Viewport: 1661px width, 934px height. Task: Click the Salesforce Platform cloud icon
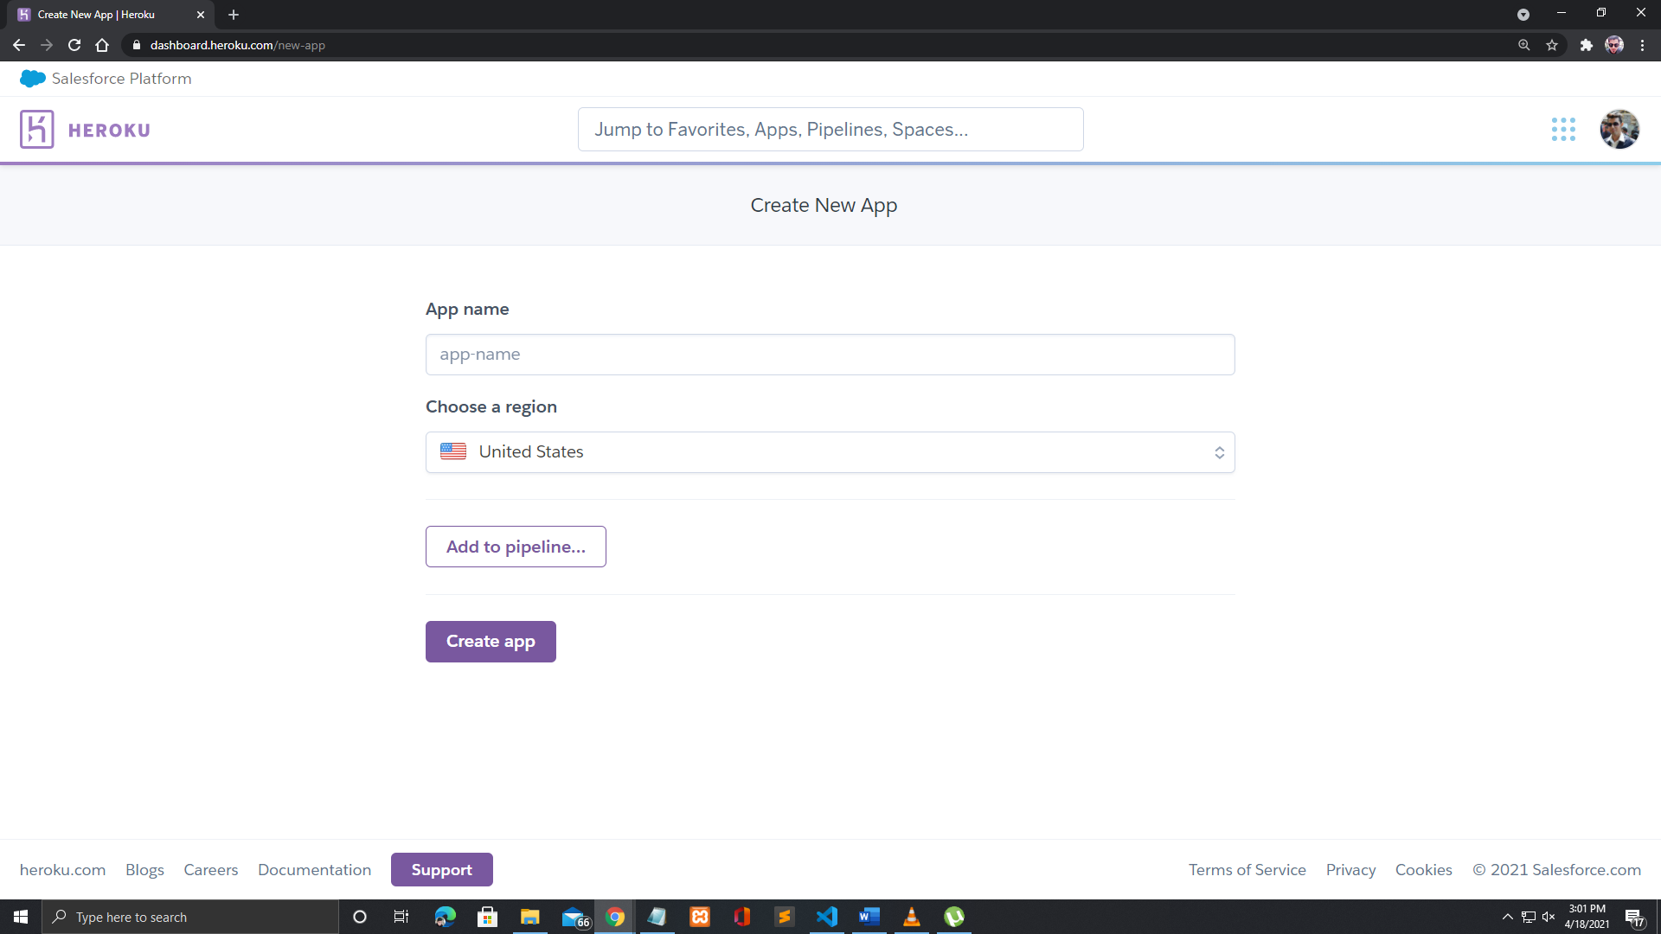click(x=32, y=79)
